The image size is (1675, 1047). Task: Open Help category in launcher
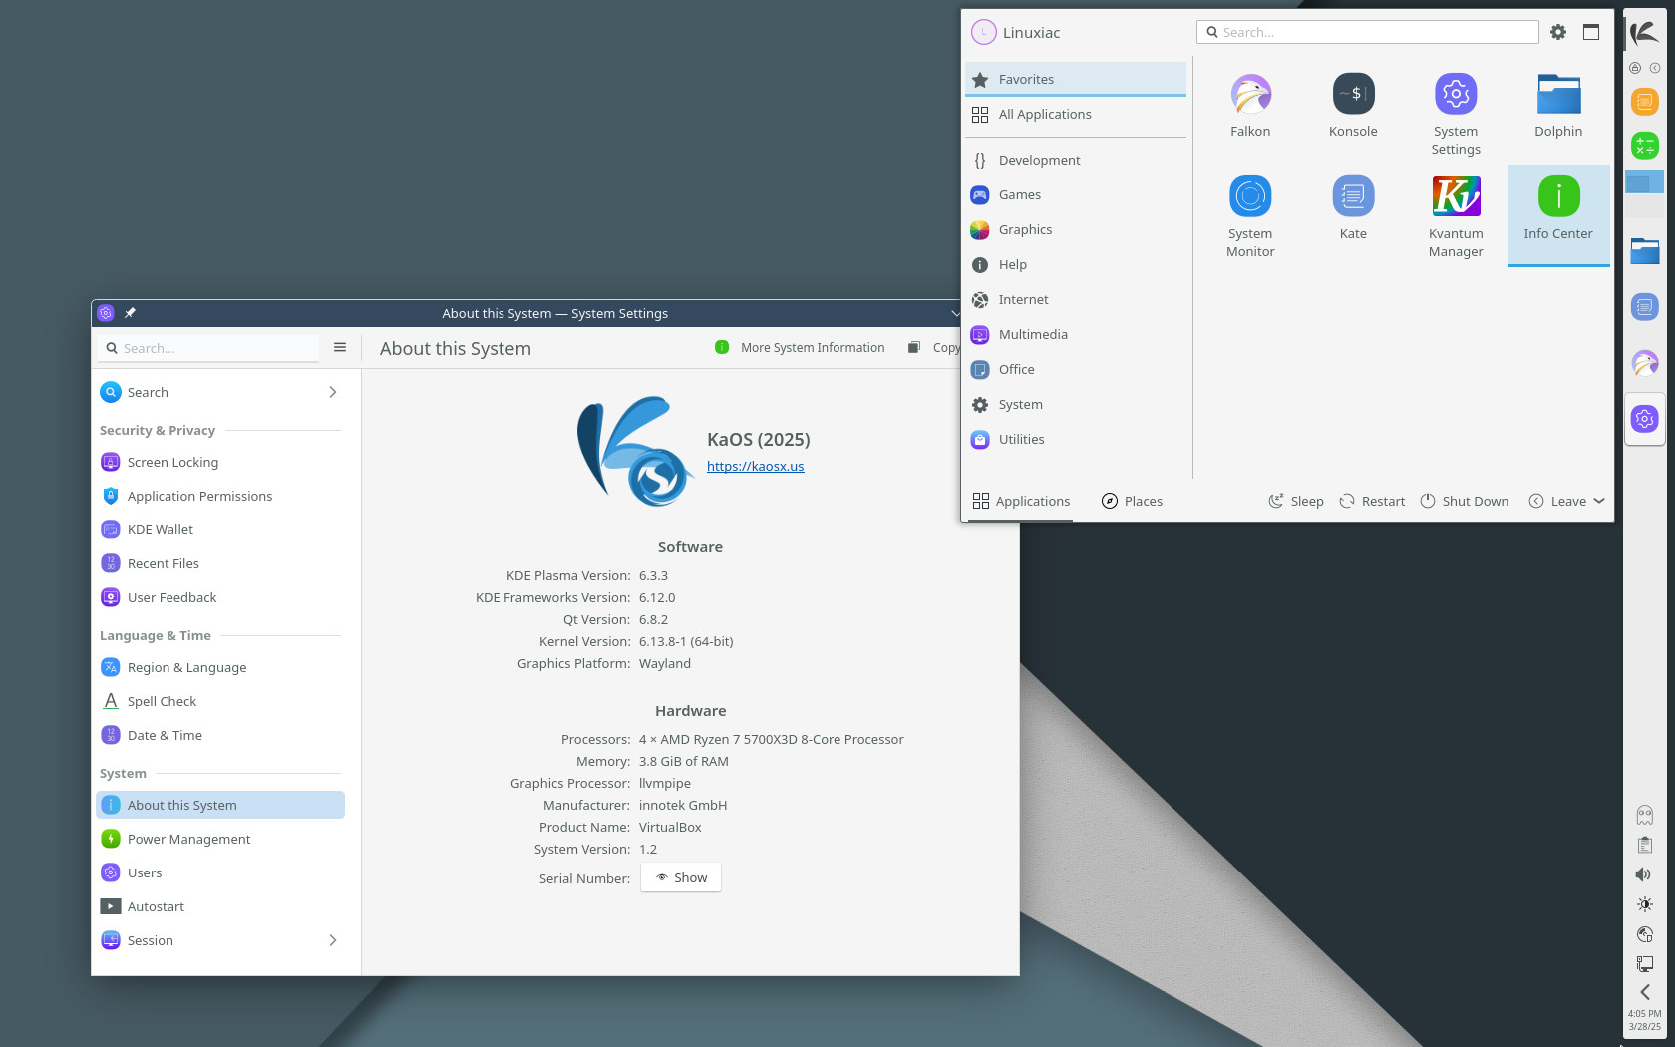1076,264
